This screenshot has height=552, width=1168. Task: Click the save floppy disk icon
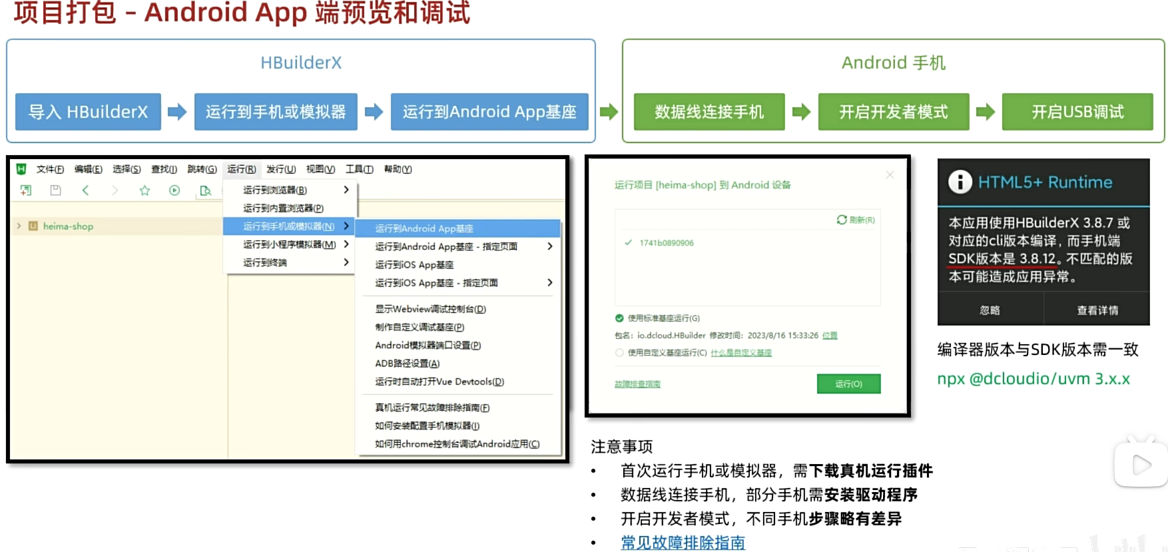pos(56,190)
